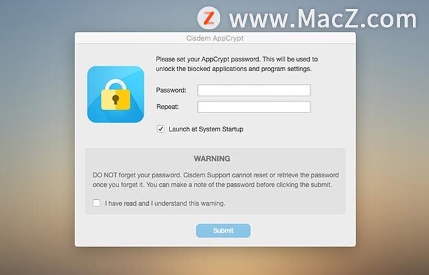
Task: Click the Repeat password input field
Action: click(x=254, y=107)
